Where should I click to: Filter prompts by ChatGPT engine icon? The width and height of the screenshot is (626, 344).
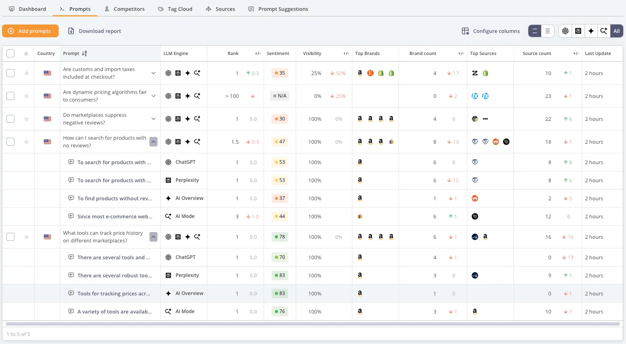(565, 31)
